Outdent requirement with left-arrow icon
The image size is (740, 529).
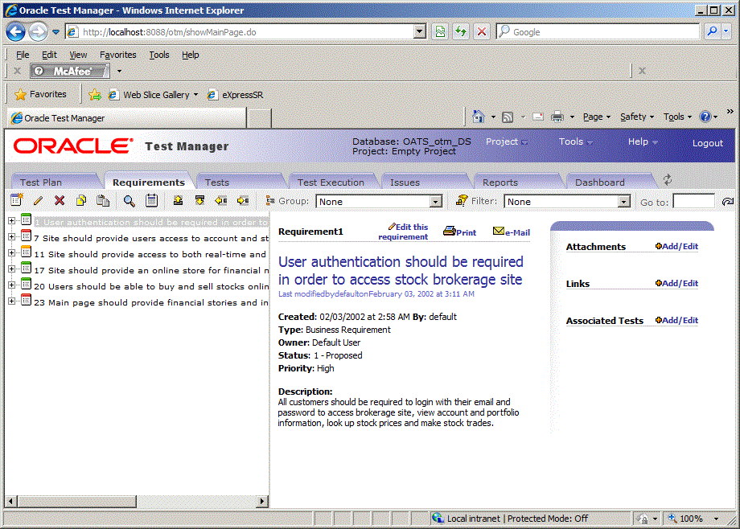221,200
